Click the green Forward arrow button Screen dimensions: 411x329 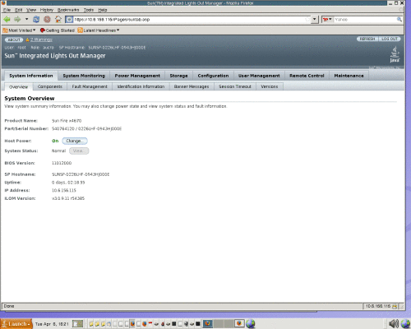tap(17, 19)
